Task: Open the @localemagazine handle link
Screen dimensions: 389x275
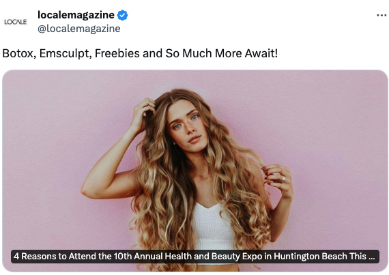Action: (x=79, y=29)
